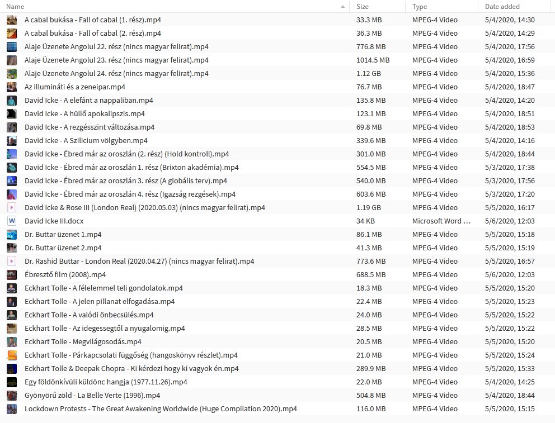Click thumbnail of Párkapcsolati függőség file

pos(12,355)
